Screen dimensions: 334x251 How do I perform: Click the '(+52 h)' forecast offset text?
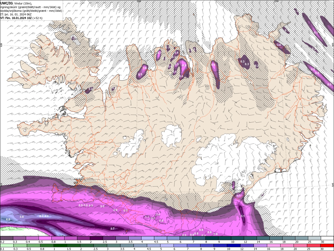coord(38,18)
